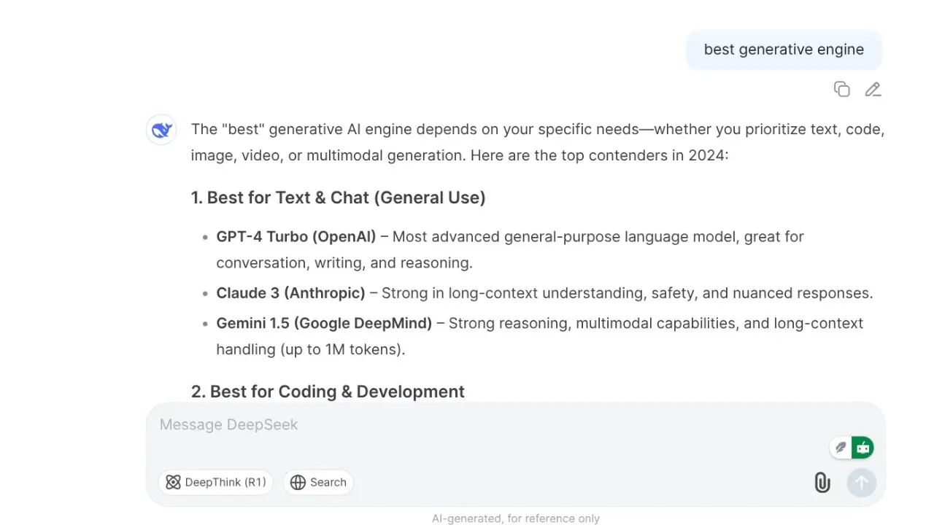Click heading 'Best for Coding & Development'
This screenshot has width=934, height=525.
328,392
